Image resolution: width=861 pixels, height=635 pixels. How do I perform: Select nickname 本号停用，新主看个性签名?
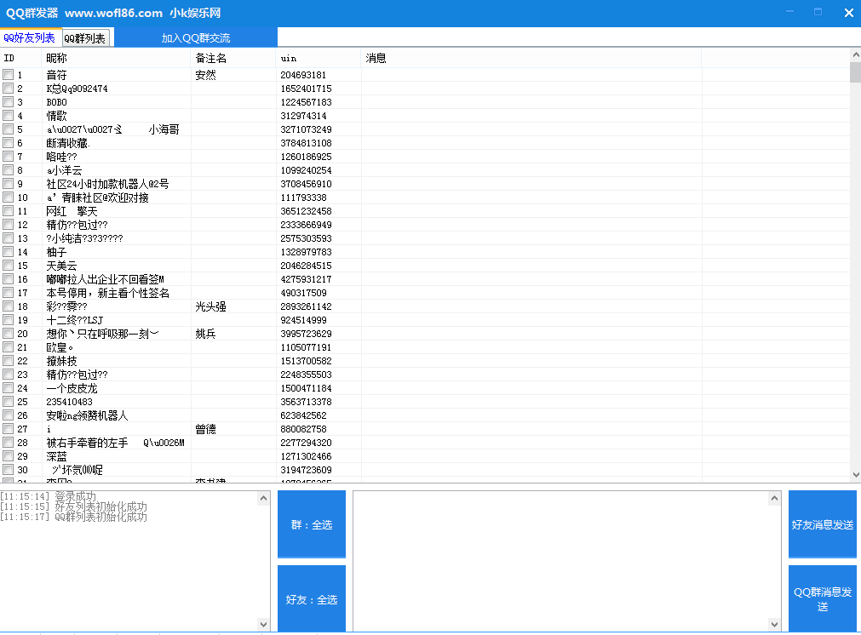(107, 293)
